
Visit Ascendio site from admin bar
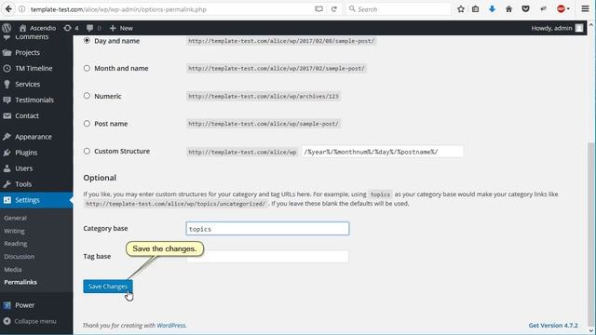click(x=37, y=28)
